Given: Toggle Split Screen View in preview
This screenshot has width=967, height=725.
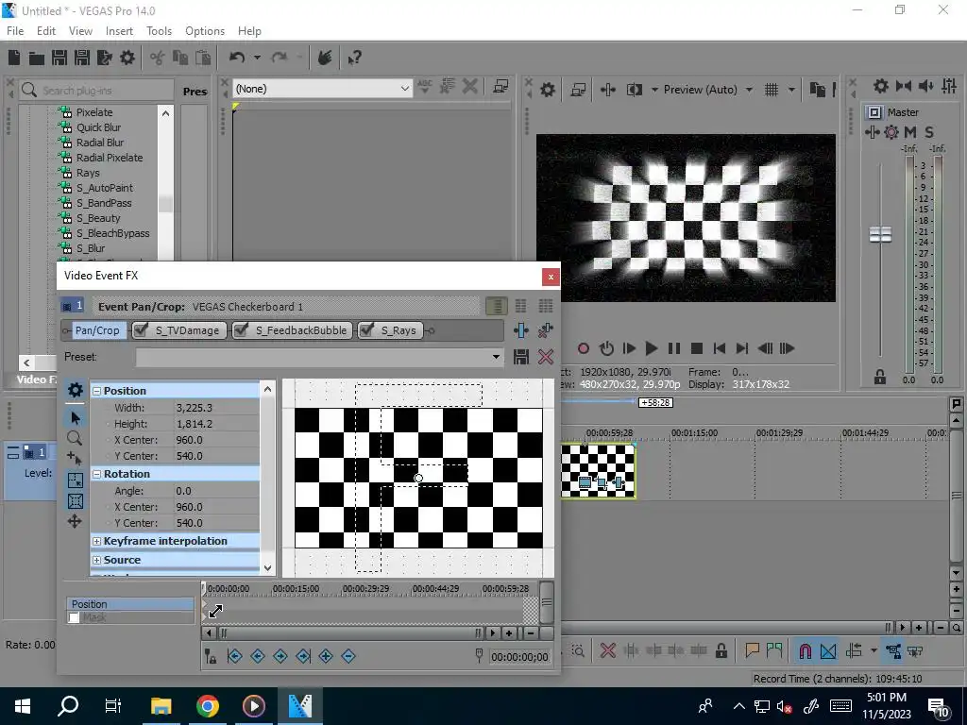Looking at the screenshot, I should coord(634,90).
